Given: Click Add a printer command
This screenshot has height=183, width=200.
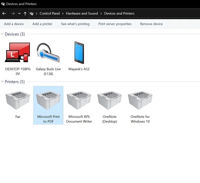Looking at the screenshot, I should 42,24.
